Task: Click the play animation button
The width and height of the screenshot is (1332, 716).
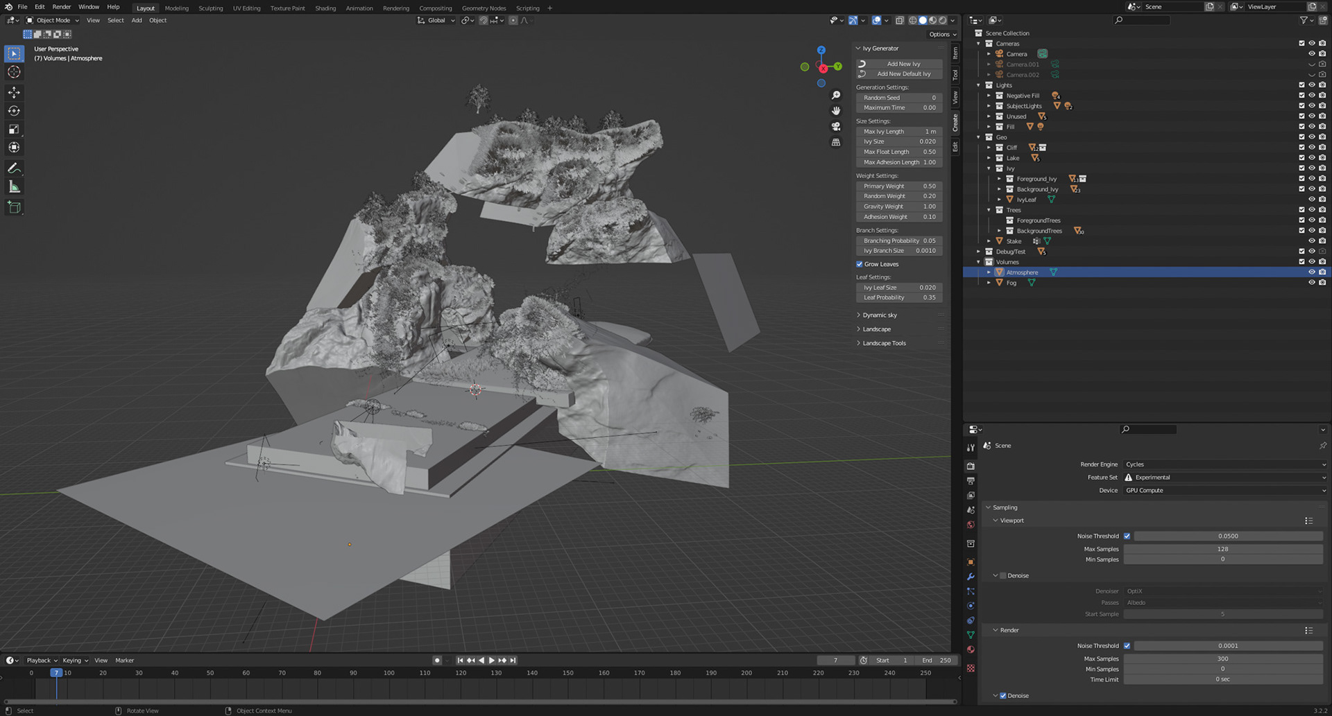Action: (492, 661)
